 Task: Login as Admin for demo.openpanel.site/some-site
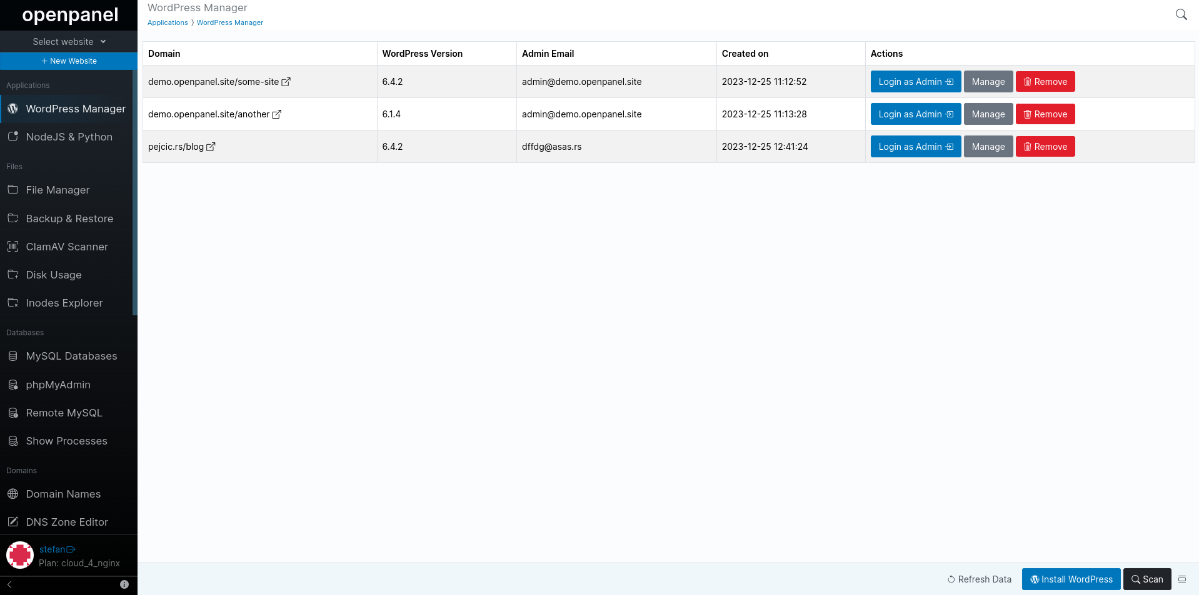(916, 82)
